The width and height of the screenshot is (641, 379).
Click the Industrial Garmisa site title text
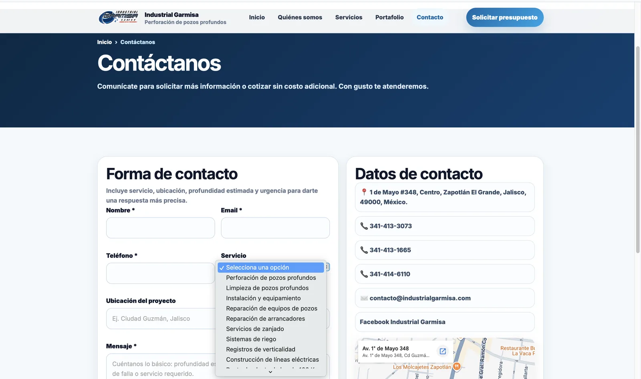coord(171,15)
